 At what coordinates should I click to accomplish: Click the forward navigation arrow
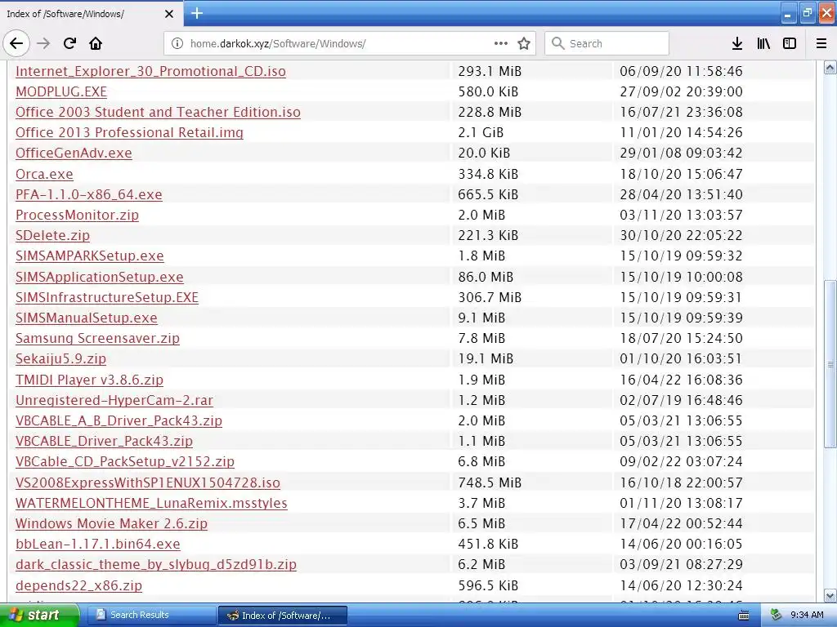43,44
